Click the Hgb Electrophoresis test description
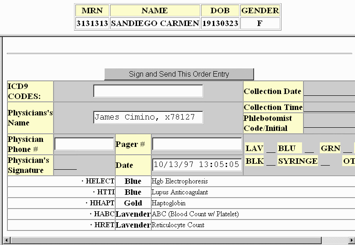 (x=180, y=182)
